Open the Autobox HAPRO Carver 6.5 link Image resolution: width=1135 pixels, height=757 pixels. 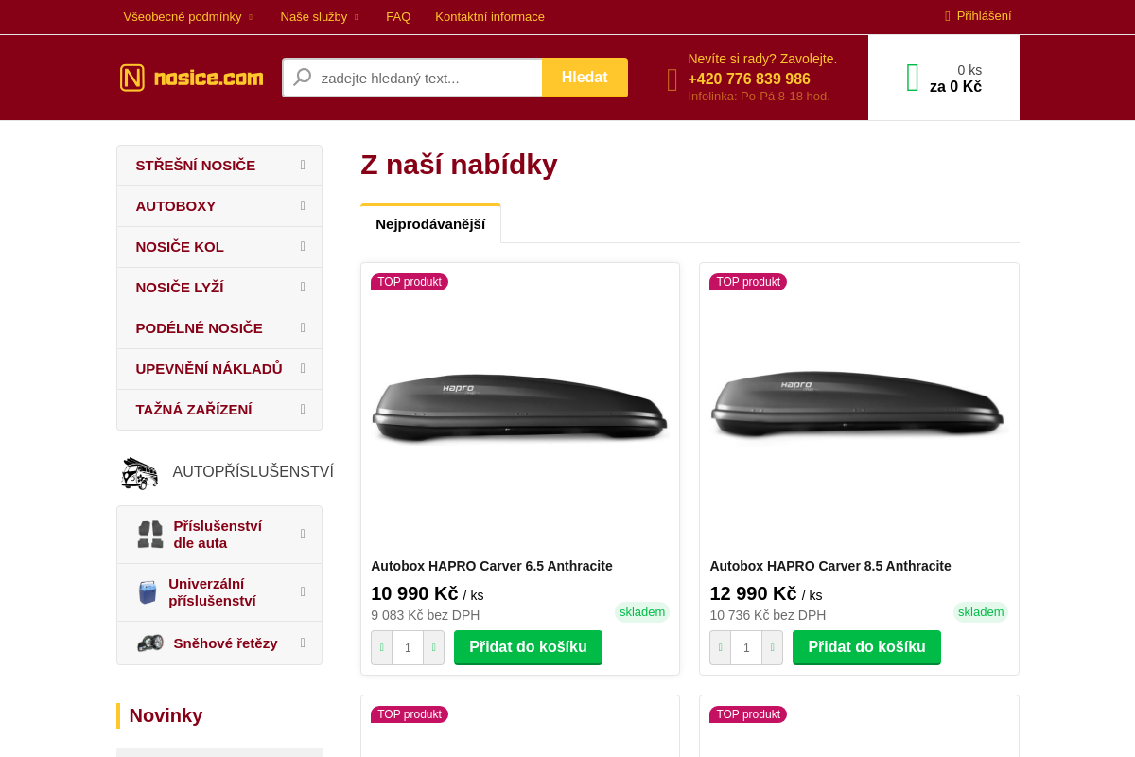492,565
